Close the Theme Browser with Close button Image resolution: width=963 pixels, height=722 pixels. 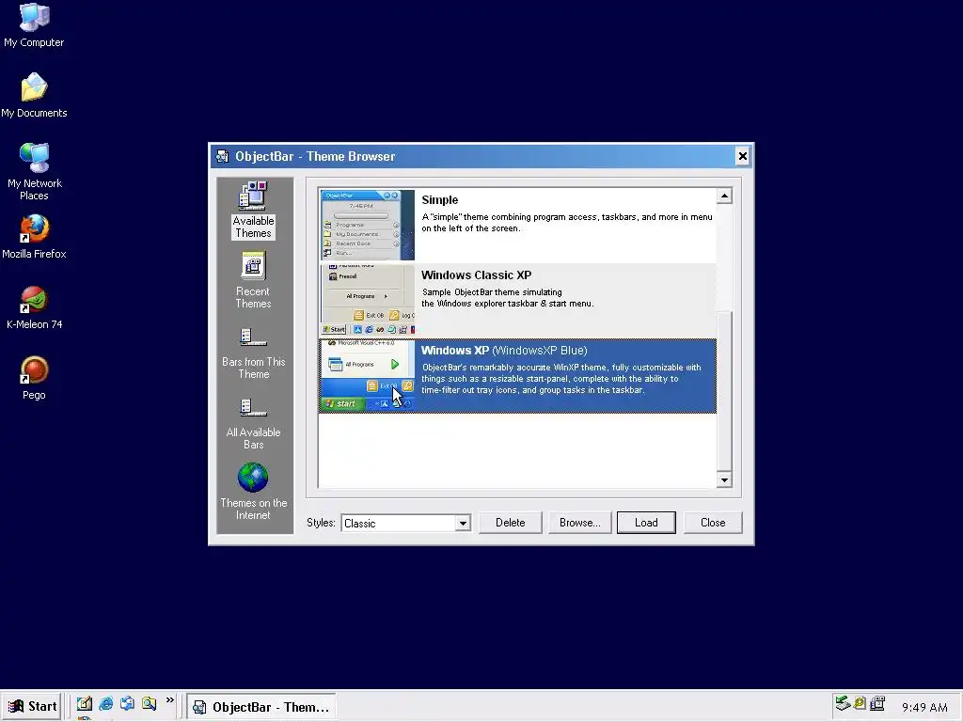[x=713, y=523]
